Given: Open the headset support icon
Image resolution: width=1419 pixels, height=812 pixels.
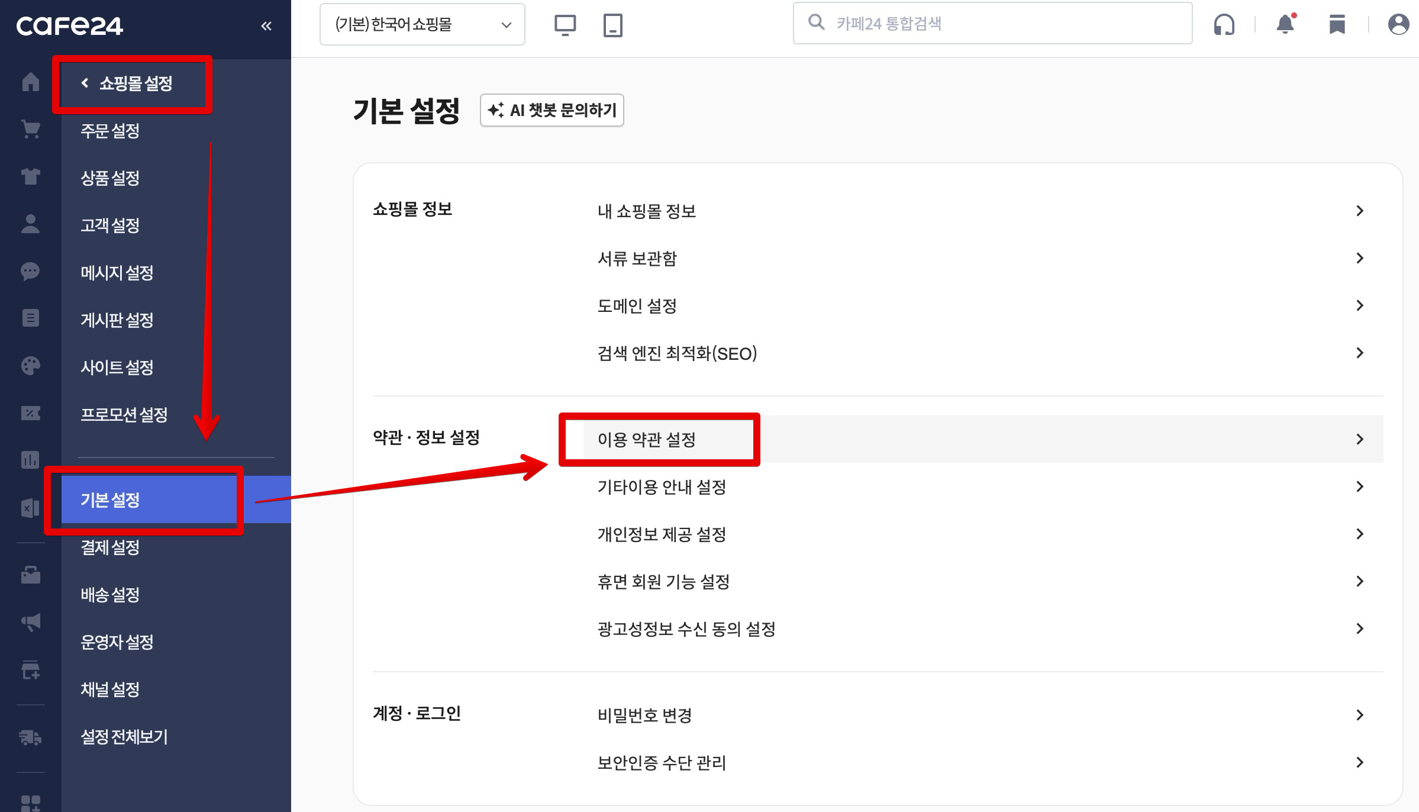Looking at the screenshot, I should click(x=1224, y=24).
